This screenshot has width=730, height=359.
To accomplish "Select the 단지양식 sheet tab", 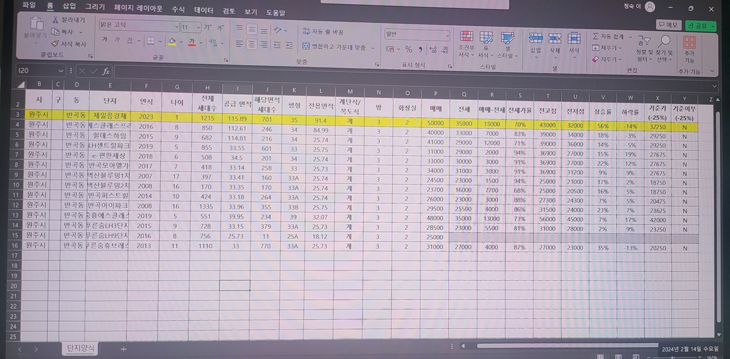I will (x=80, y=348).
